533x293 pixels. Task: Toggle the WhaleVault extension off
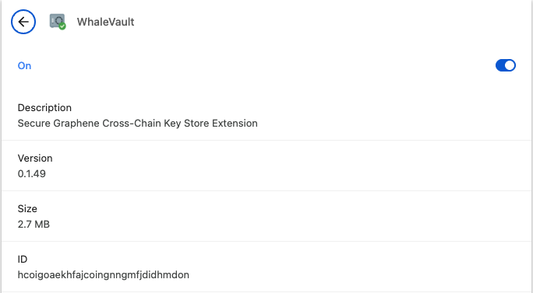[x=506, y=65]
